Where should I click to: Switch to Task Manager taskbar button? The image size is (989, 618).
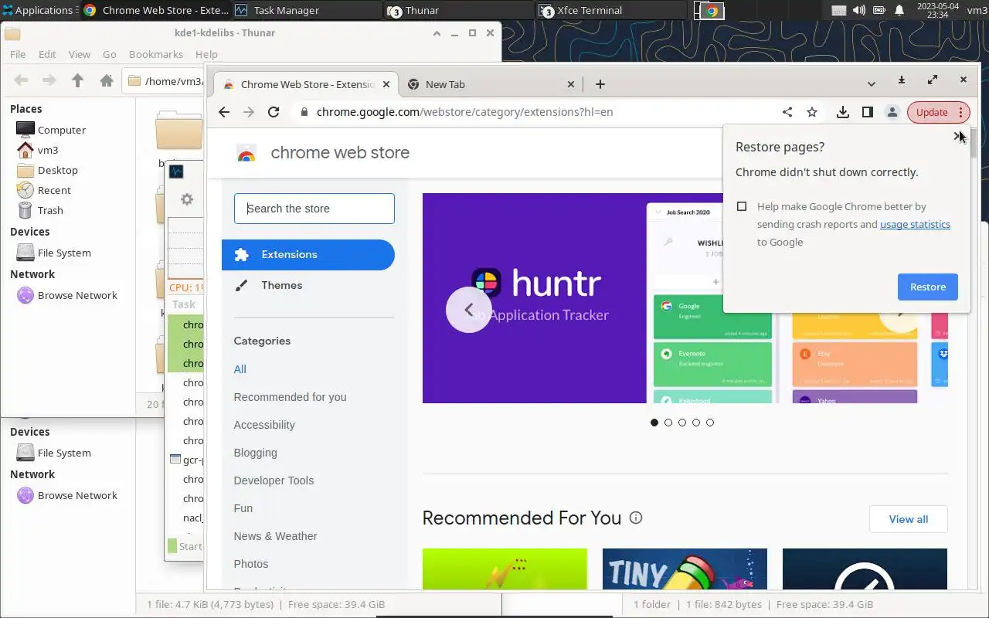click(306, 10)
